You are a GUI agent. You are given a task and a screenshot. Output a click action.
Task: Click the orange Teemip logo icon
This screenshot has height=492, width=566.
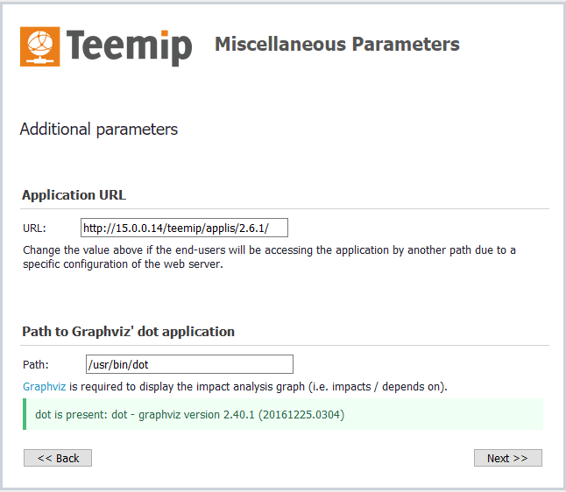pyautogui.click(x=40, y=46)
